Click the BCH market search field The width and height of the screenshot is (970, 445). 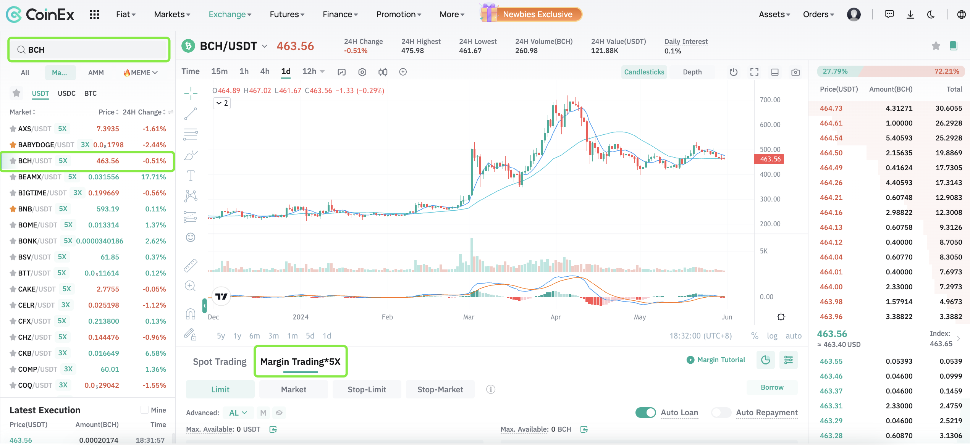click(x=89, y=50)
